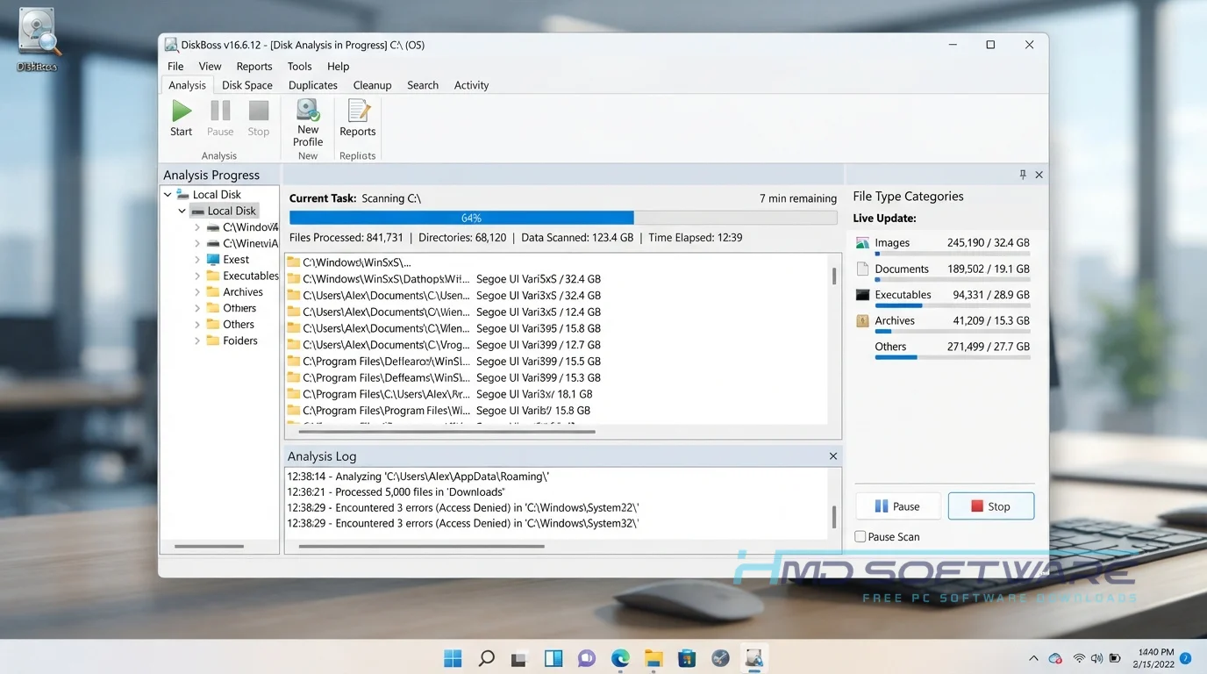Image resolution: width=1207 pixels, height=674 pixels.
Task: Collapse the highlighted Local Disk tree node
Action: [x=182, y=211]
